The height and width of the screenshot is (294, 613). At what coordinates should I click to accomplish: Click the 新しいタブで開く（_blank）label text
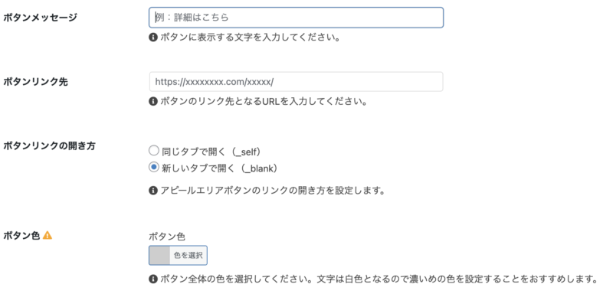point(220,168)
